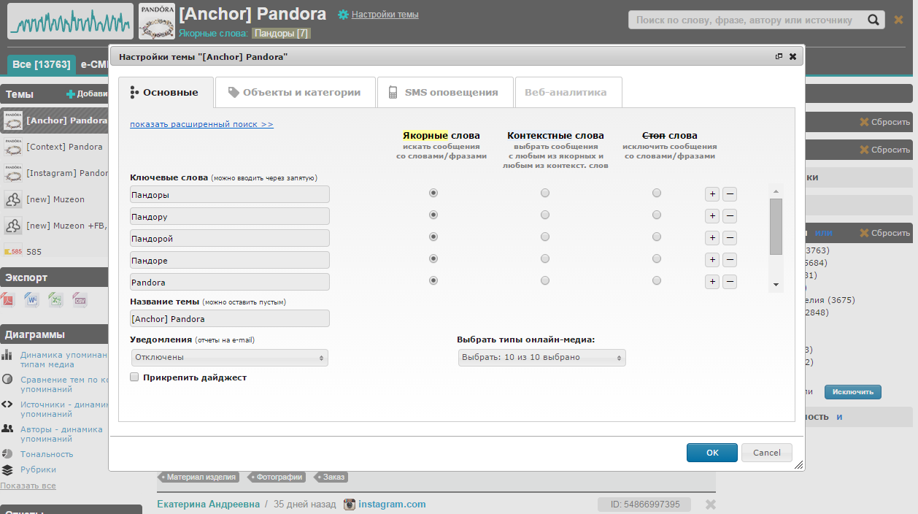Focus the top search box

(747, 20)
